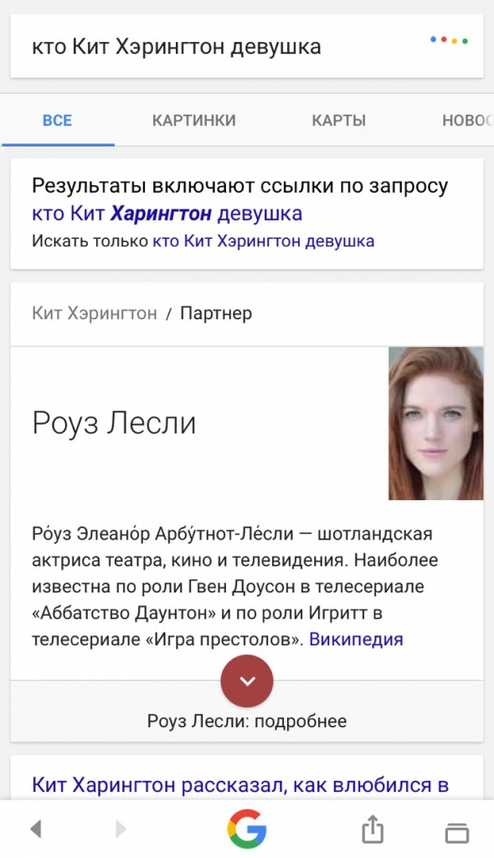Screen dimensions: 494x858
Task: Switch to the КАРТЫ tab
Action: tap(338, 121)
